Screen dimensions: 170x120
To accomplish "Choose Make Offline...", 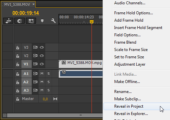I will (127, 82).
